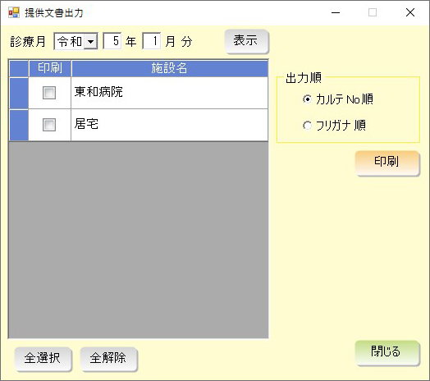Viewport: 430px width, 381px height.
Task: Click the 表示 button
Action: click(x=246, y=41)
